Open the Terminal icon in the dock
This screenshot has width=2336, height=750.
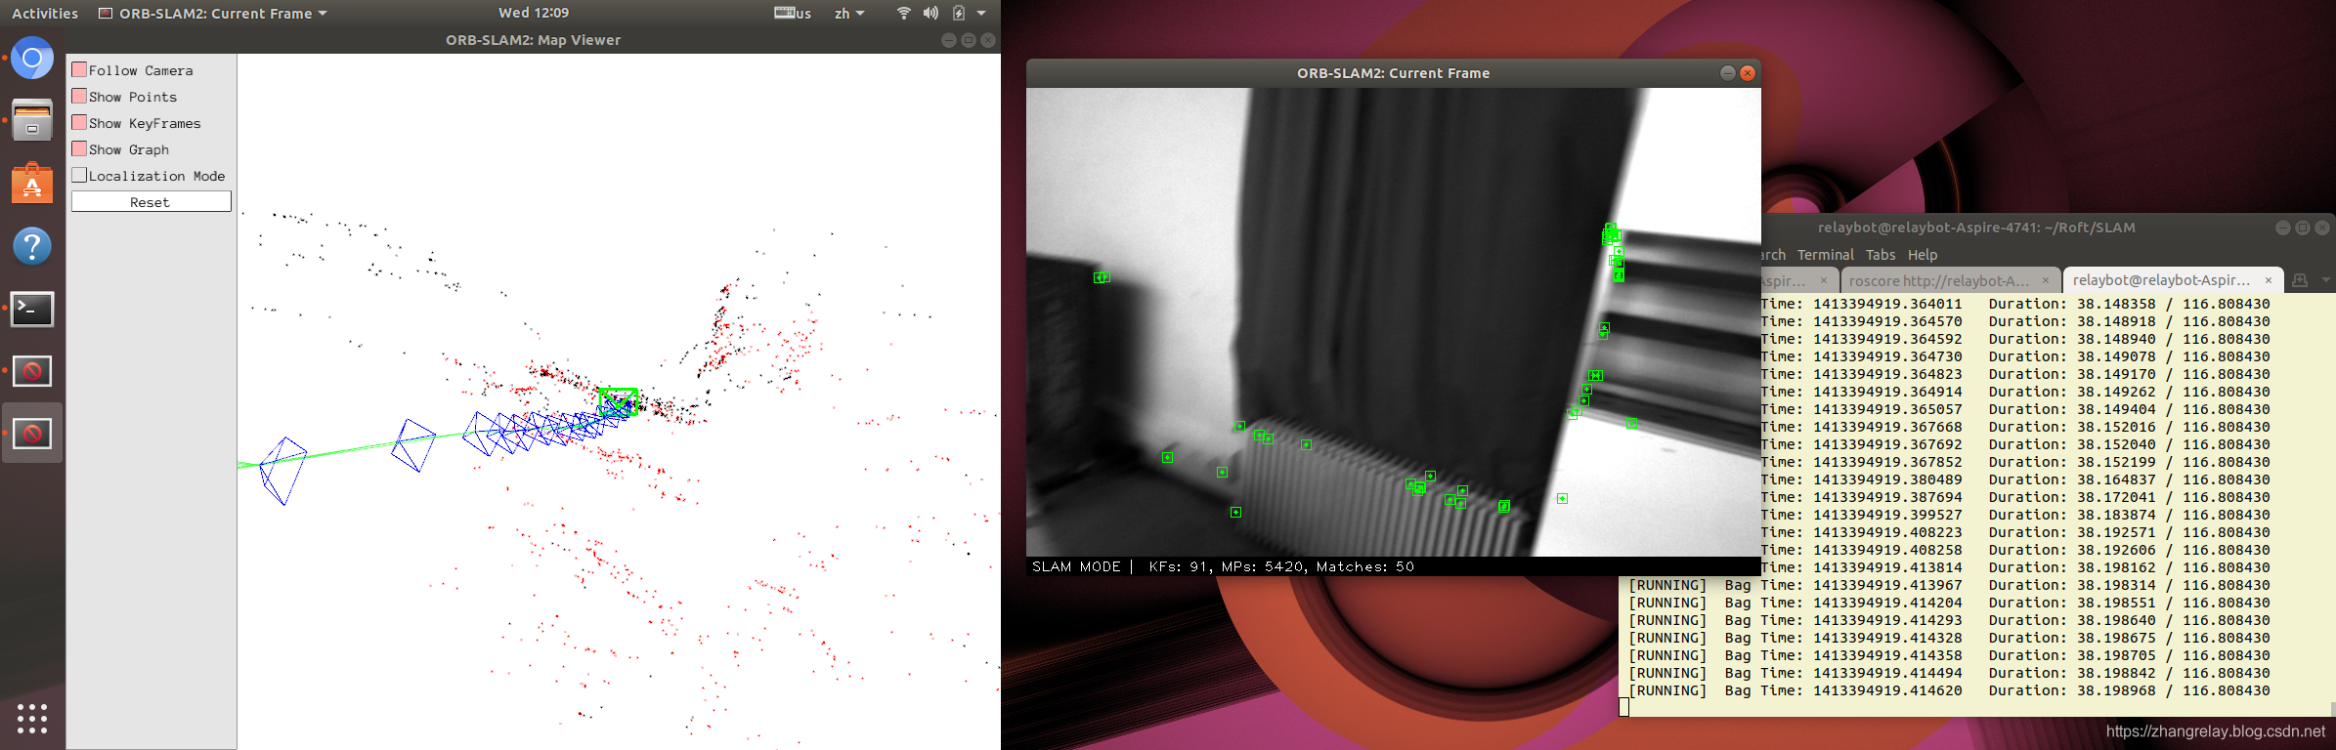[32, 309]
